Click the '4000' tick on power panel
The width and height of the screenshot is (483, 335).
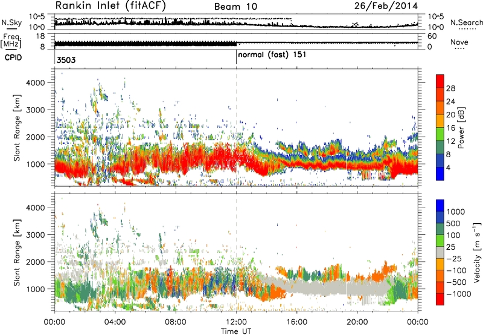35,83
